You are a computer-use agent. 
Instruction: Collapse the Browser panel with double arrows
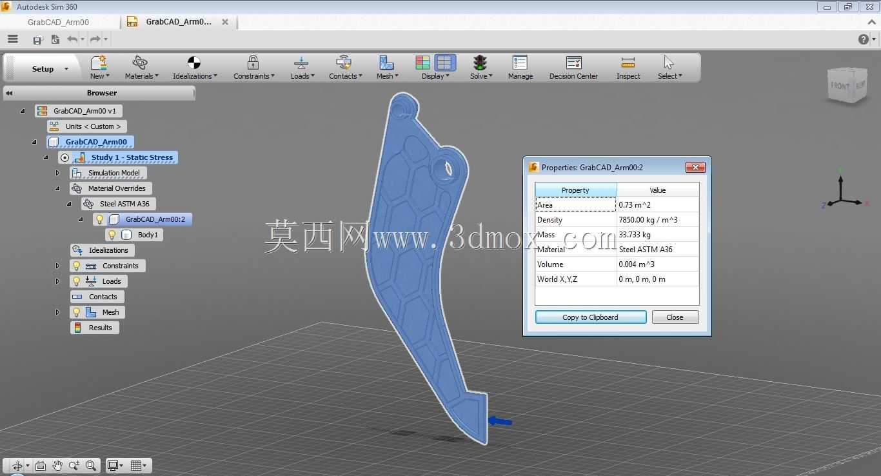[x=9, y=93]
